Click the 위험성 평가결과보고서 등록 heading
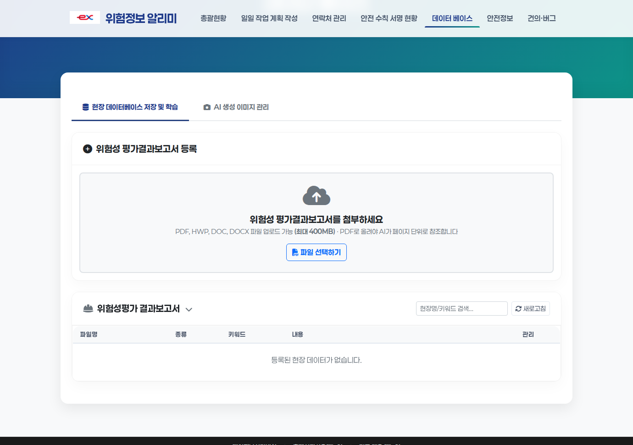Screen dimensions: 633x445 146,149
